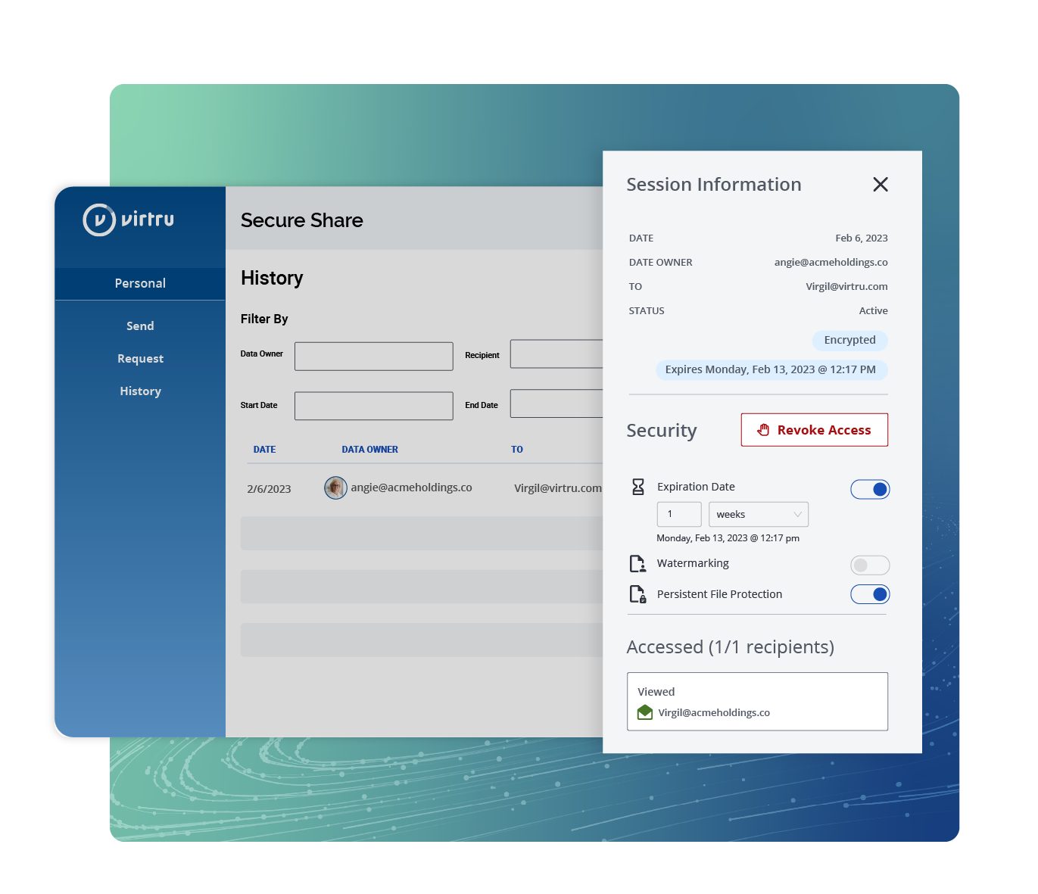The height and width of the screenshot is (894, 1038).
Task: Disable the Persistent File Protection toggle
Action: tap(870, 594)
